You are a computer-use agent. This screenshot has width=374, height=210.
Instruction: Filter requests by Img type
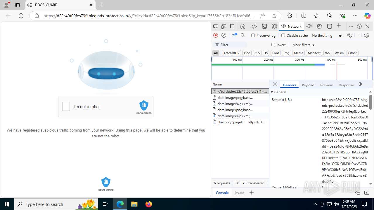286,53
